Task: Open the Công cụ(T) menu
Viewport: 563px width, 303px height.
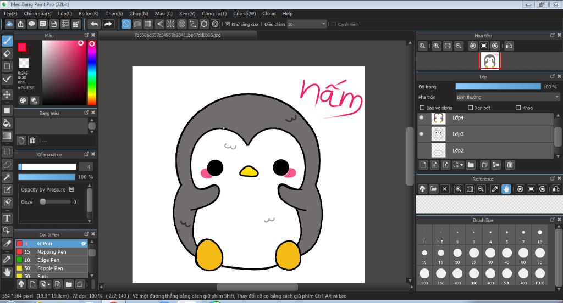Action: point(214,13)
